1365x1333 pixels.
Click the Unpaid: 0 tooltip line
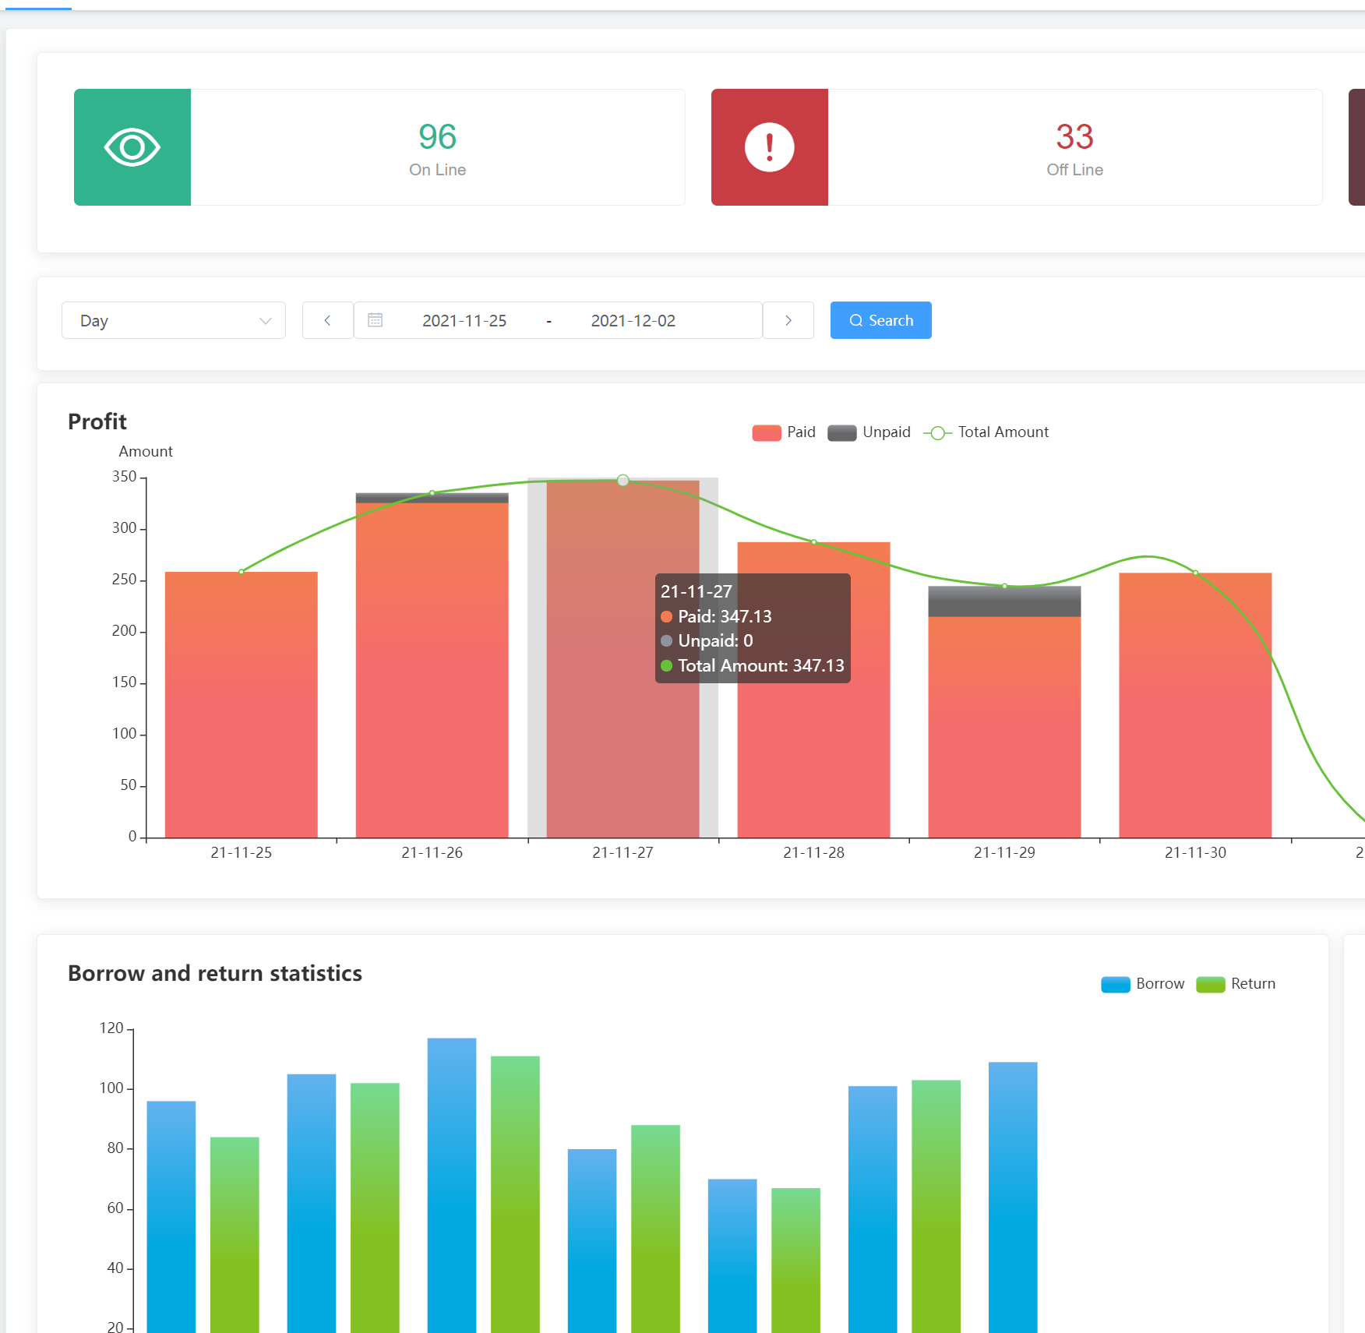point(707,640)
